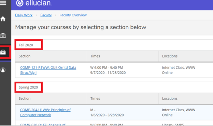Open the partially visible COMP-620 section link

coord(43,125)
